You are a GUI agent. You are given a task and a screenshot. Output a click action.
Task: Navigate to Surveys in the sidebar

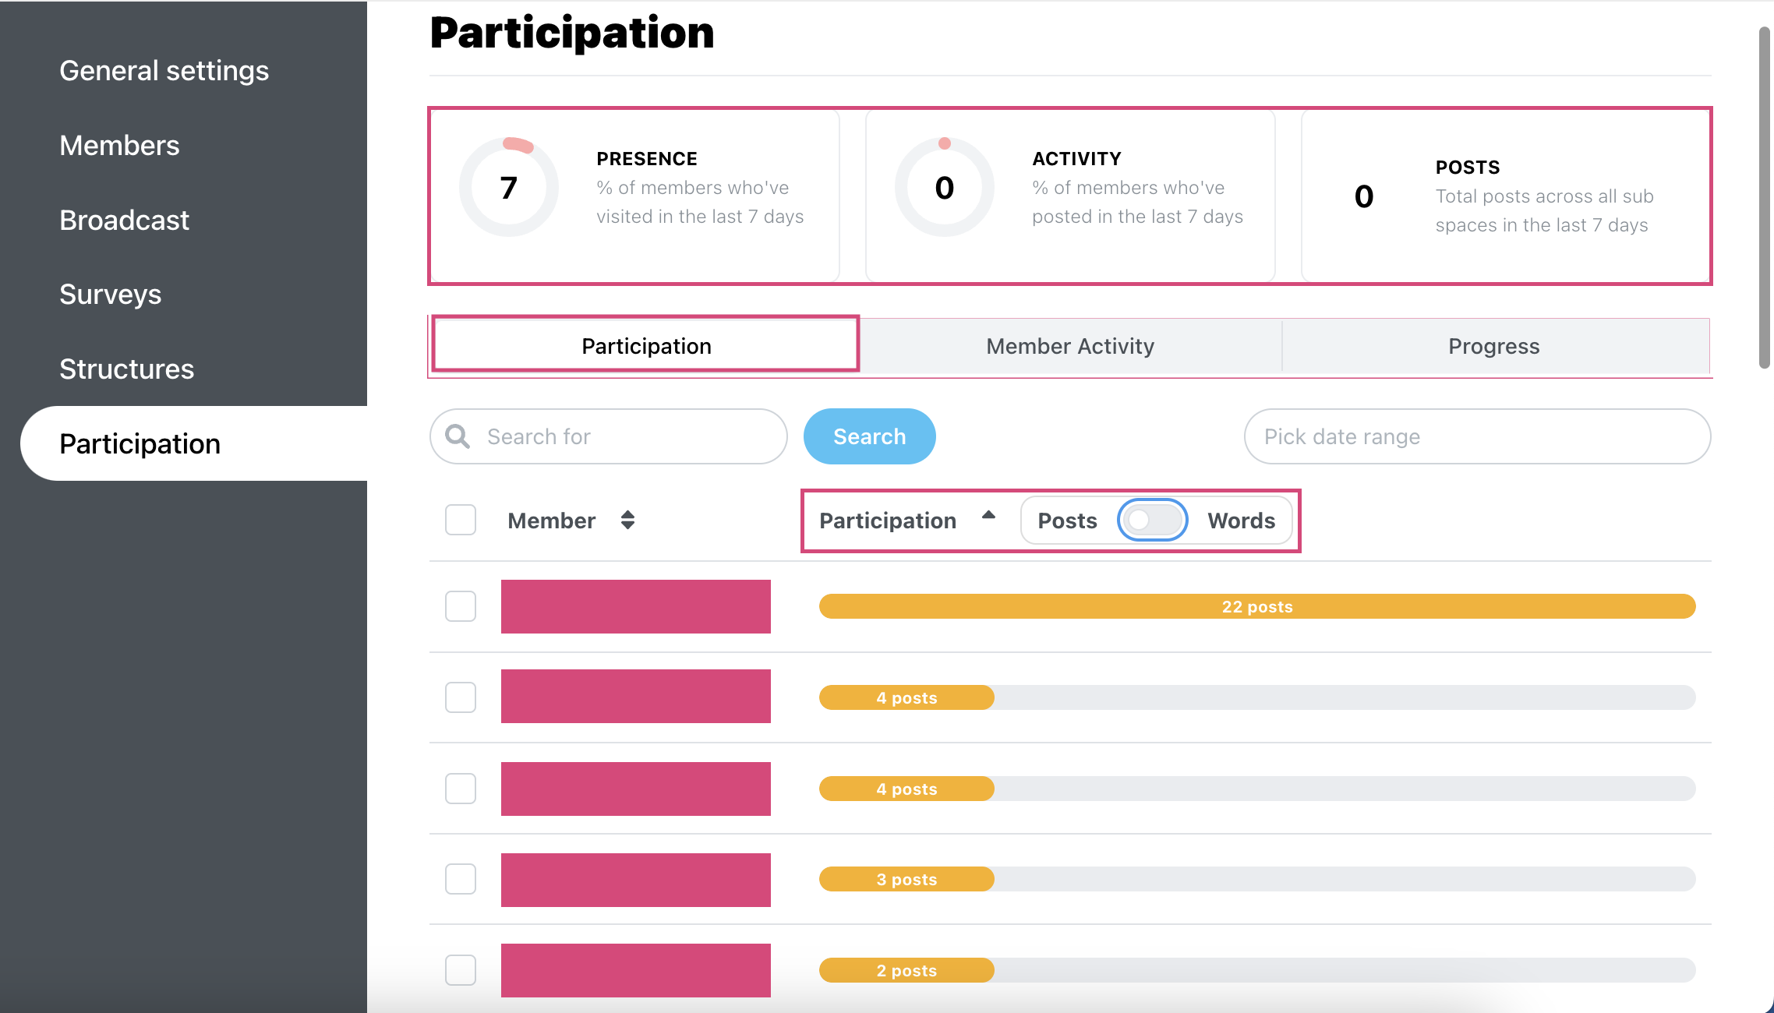click(x=111, y=295)
